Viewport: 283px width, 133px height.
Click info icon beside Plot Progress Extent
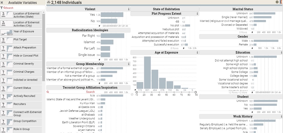click(197, 14)
